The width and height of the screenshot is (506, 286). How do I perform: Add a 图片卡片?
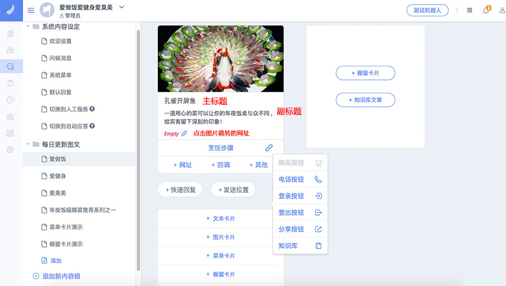coord(221,237)
